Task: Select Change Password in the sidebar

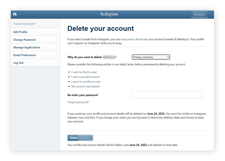Action: 24,40
